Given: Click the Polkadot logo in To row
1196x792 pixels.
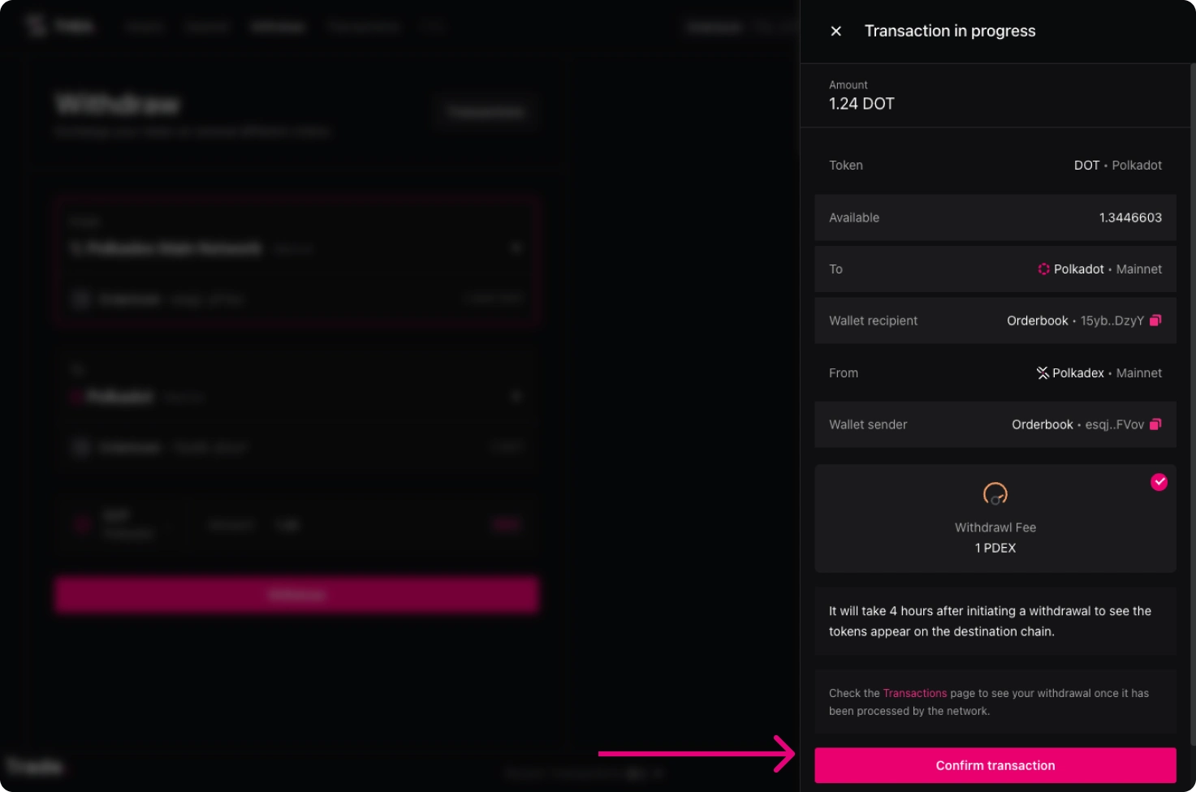Looking at the screenshot, I should tap(1043, 269).
